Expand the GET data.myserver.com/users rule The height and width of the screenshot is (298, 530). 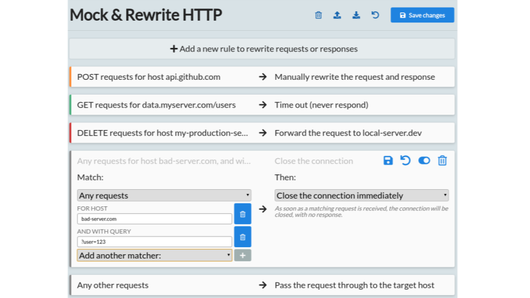pos(262,105)
